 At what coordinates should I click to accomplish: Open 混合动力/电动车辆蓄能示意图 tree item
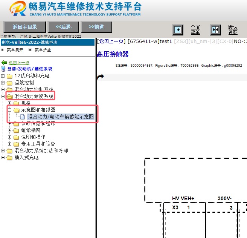(61, 117)
